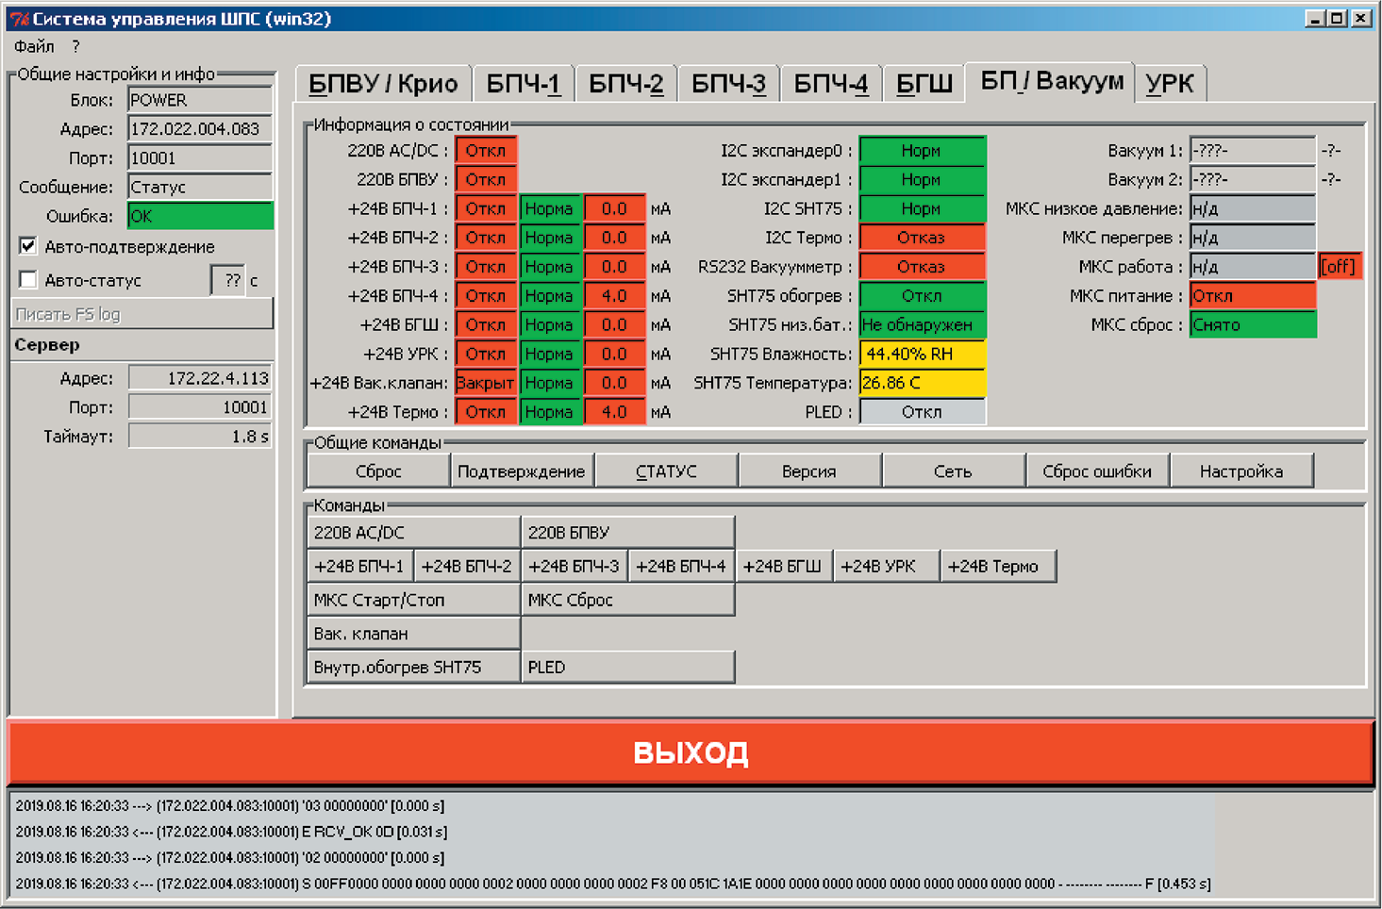
Task: Toggle the Писать FS log button
Action: pos(142,314)
